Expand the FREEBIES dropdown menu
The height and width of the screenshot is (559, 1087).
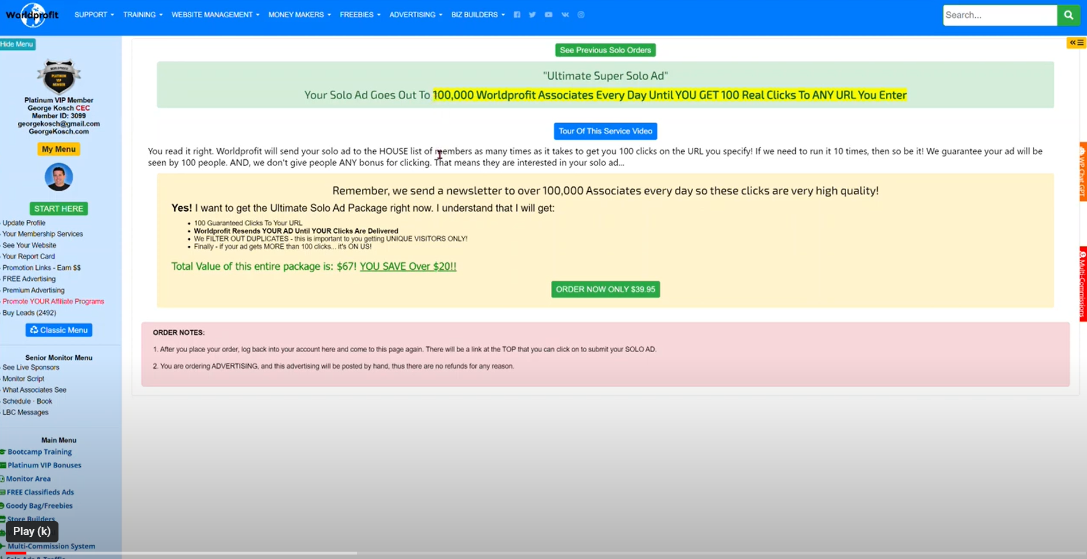tap(360, 15)
